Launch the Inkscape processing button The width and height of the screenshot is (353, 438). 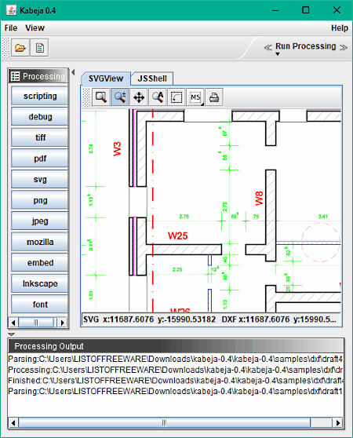click(40, 284)
